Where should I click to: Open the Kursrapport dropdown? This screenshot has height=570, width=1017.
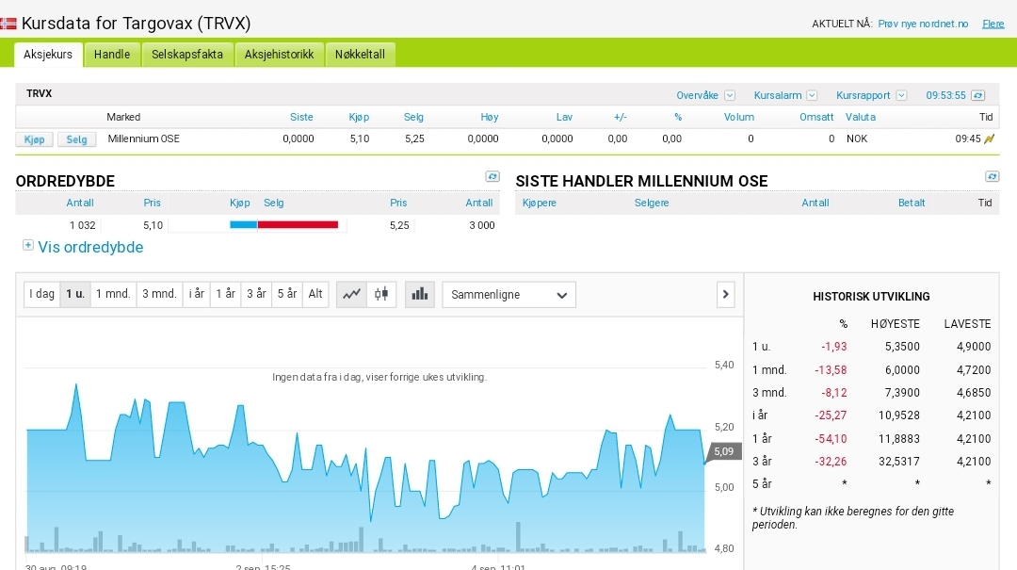coord(901,95)
